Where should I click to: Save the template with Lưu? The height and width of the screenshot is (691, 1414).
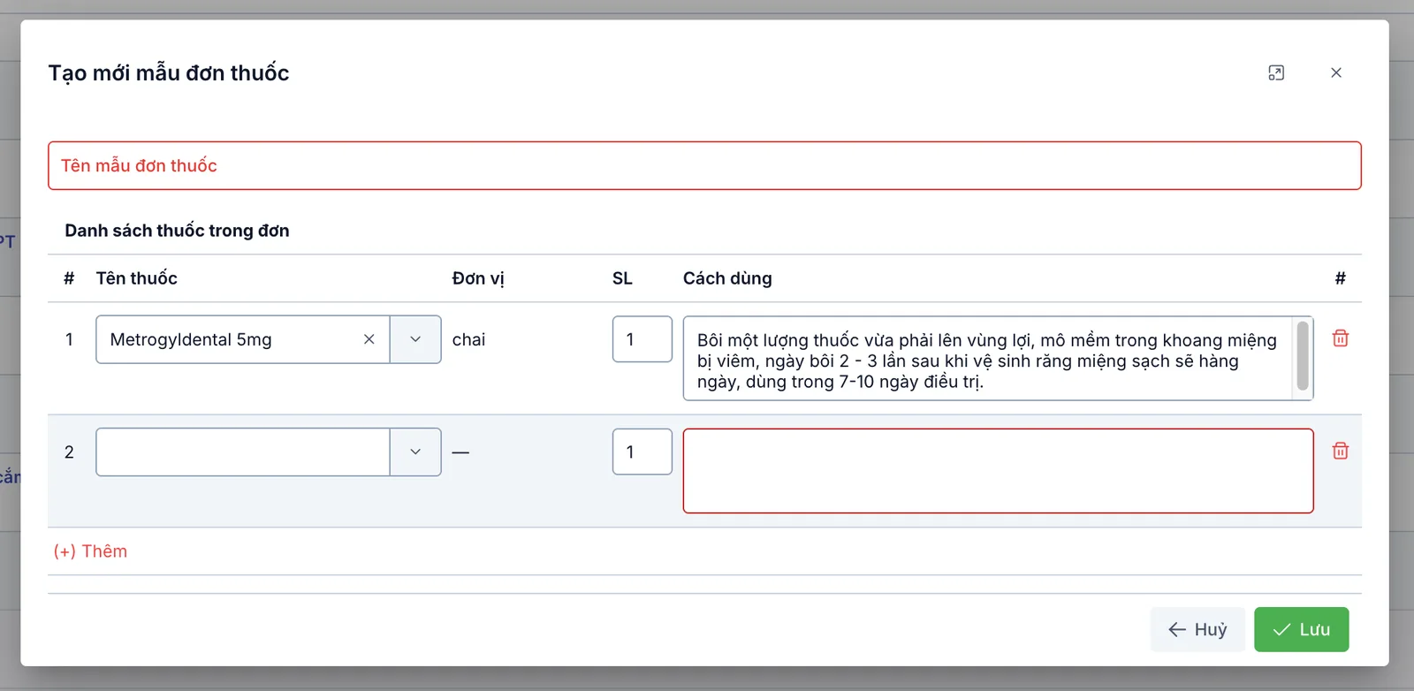(x=1302, y=629)
